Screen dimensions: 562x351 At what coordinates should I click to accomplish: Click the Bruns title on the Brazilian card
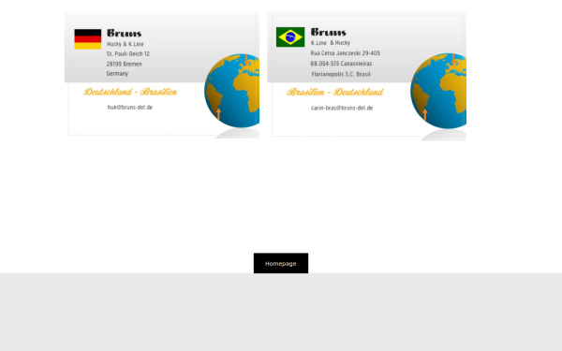pyautogui.click(x=329, y=32)
